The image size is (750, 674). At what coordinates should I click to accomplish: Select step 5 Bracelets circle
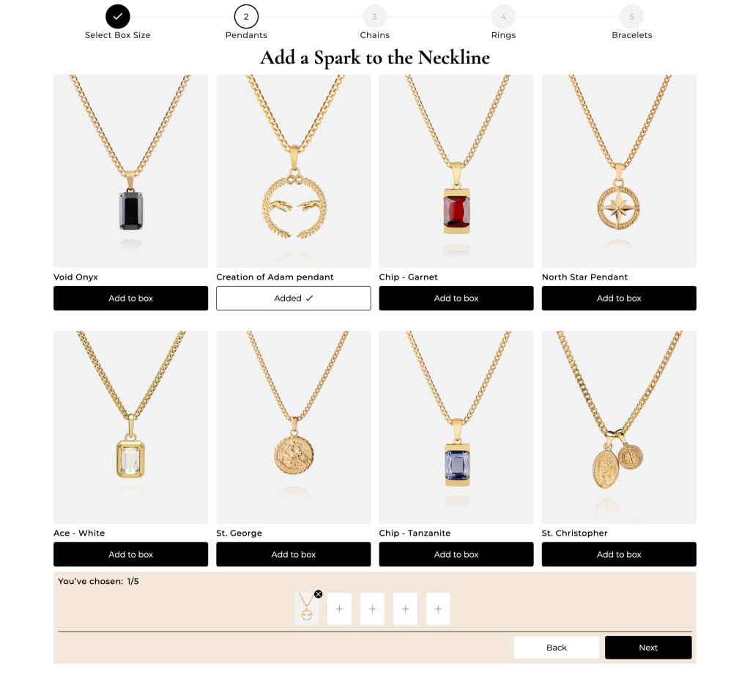pyautogui.click(x=632, y=17)
